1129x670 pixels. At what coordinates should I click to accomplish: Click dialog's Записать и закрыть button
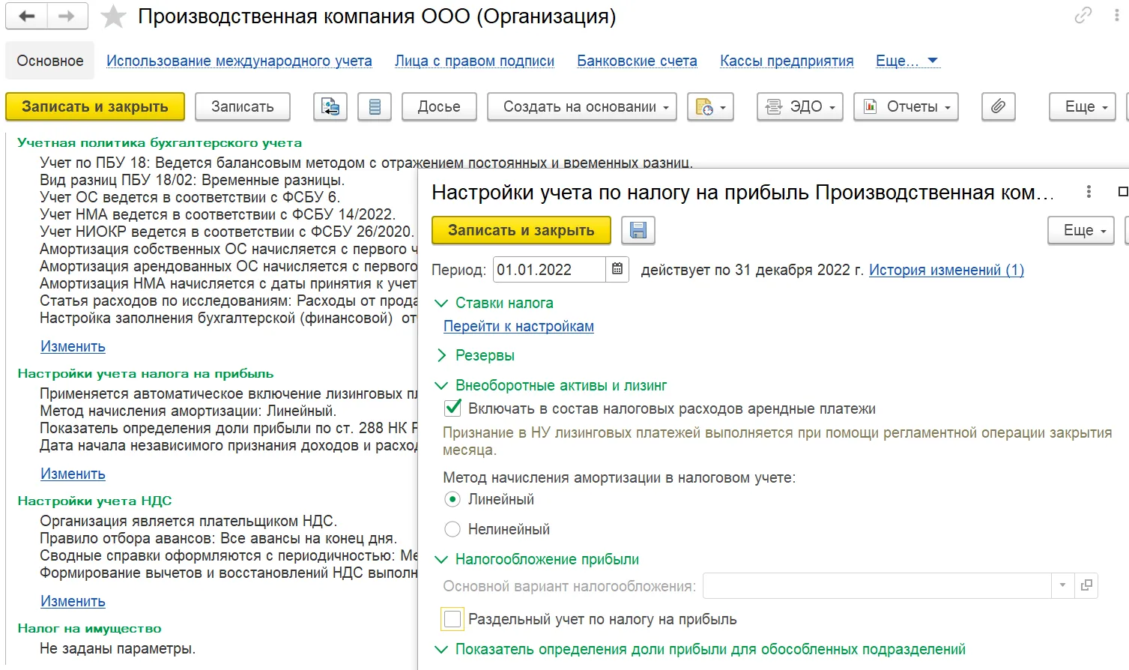coord(521,231)
